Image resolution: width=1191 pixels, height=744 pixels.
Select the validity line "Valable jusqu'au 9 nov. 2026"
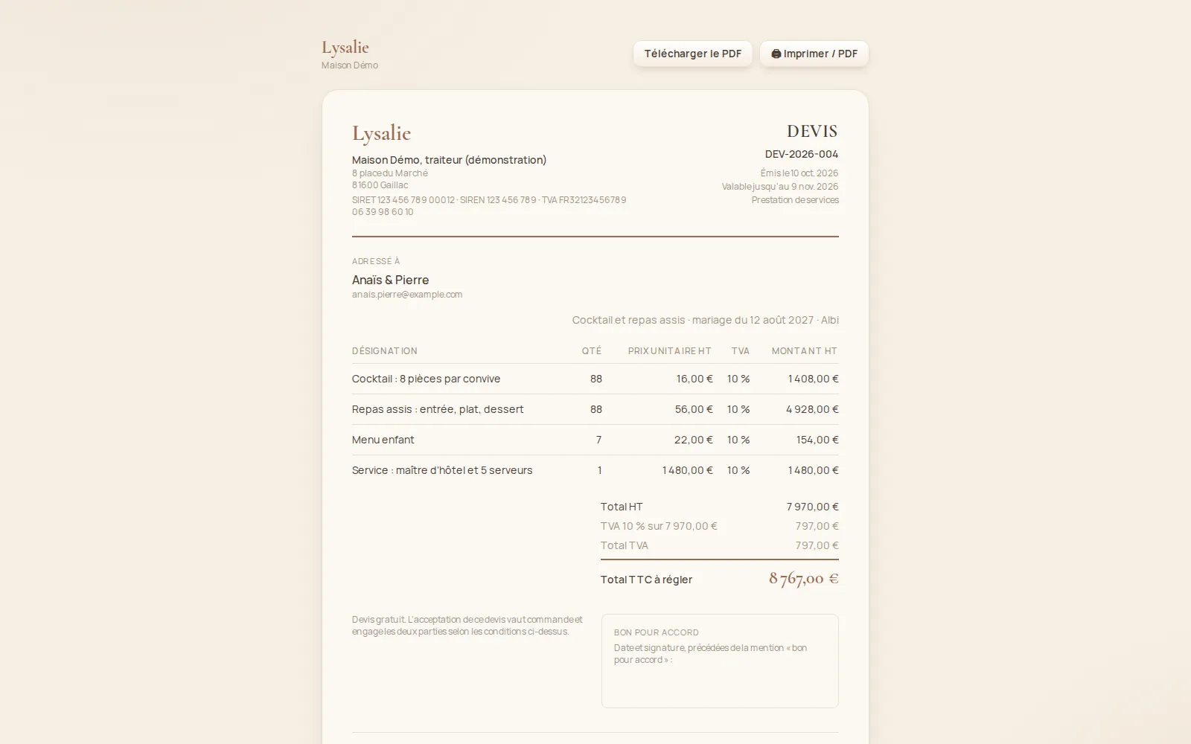click(780, 187)
